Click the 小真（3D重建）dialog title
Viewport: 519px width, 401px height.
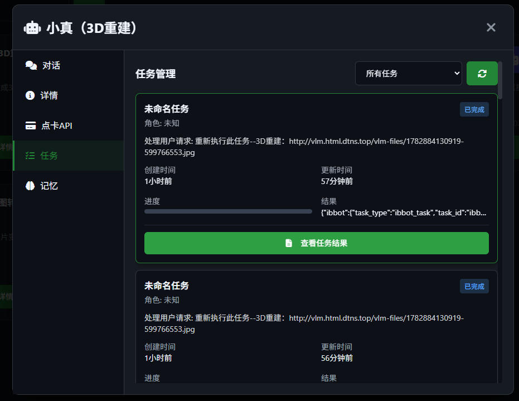coord(91,28)
